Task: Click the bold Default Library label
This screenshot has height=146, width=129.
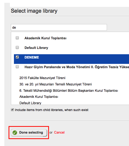Action: (x=36, y=48)
